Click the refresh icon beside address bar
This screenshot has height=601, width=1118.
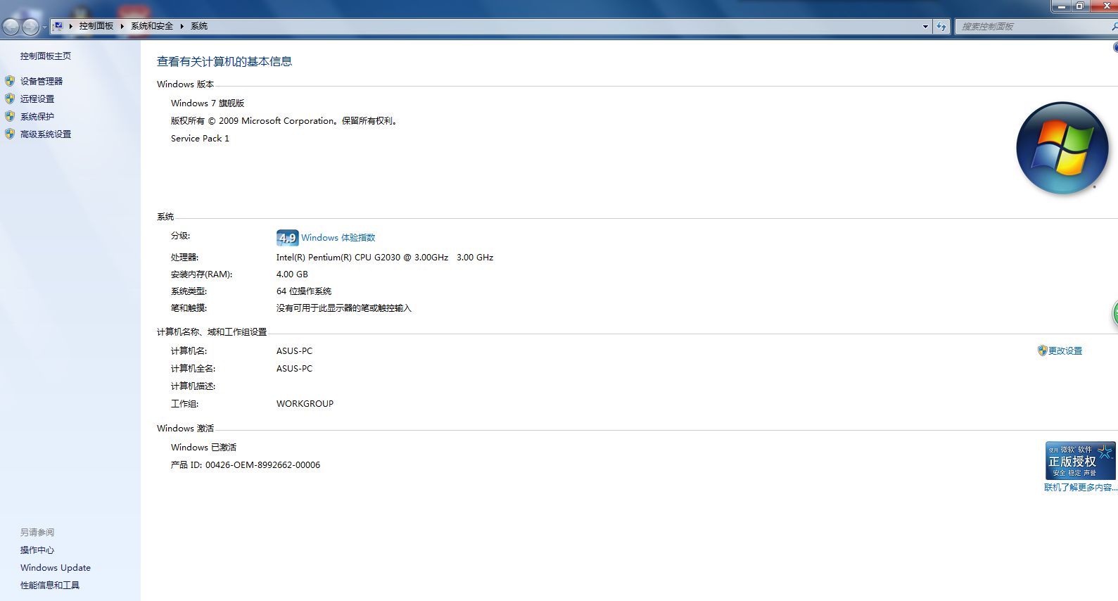click(x=941, y=26)
